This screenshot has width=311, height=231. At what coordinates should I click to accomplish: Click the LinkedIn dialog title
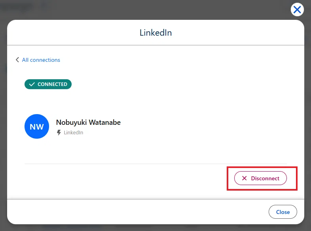tap(156, 33)
